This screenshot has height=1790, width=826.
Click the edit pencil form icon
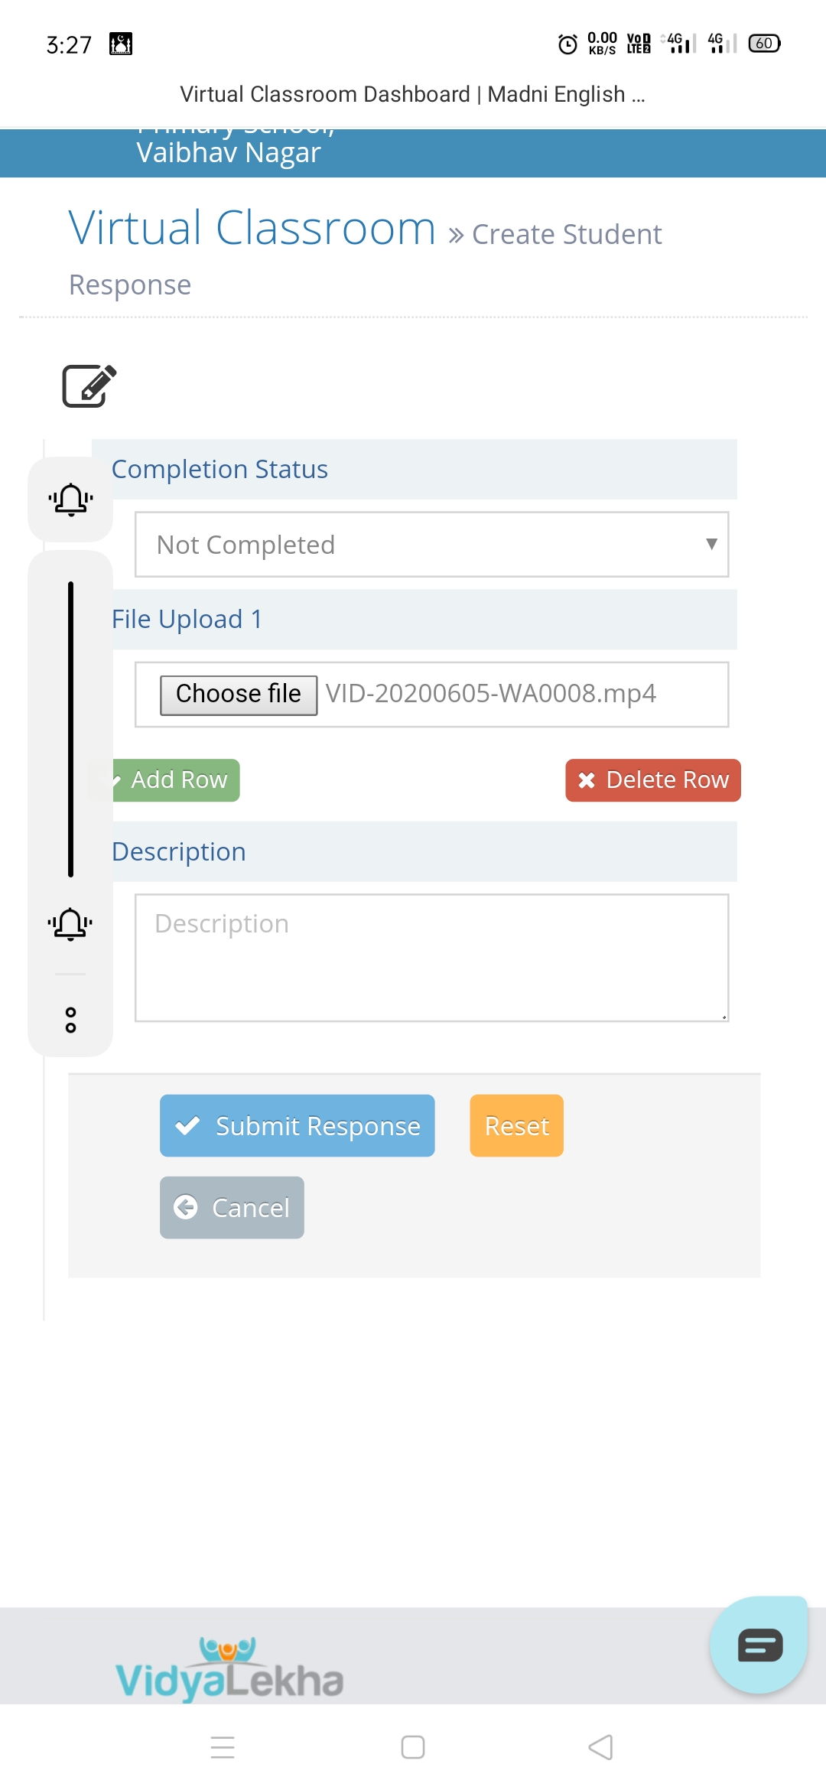pos(89,386)
